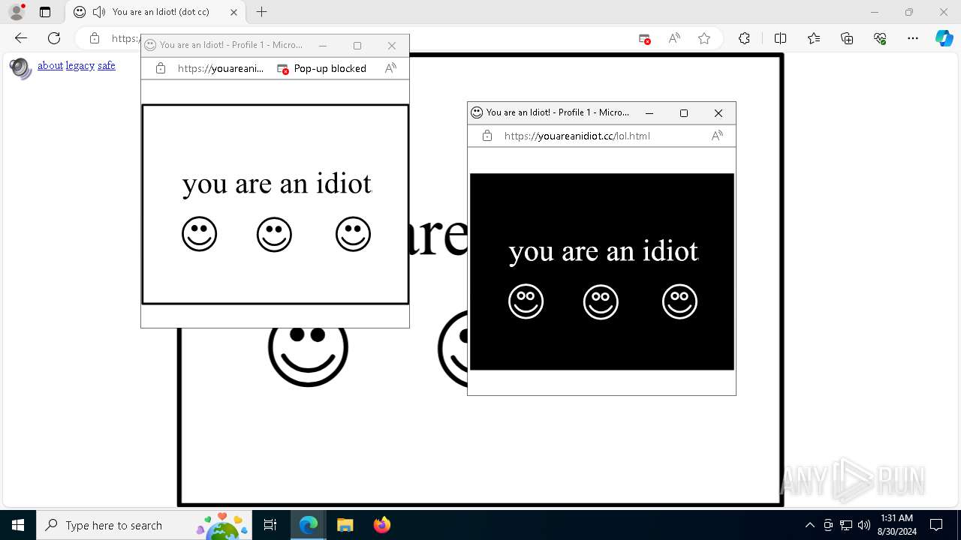961x540 pixels.
Task: Click the taskbar search box
Action: coord(143,525)
